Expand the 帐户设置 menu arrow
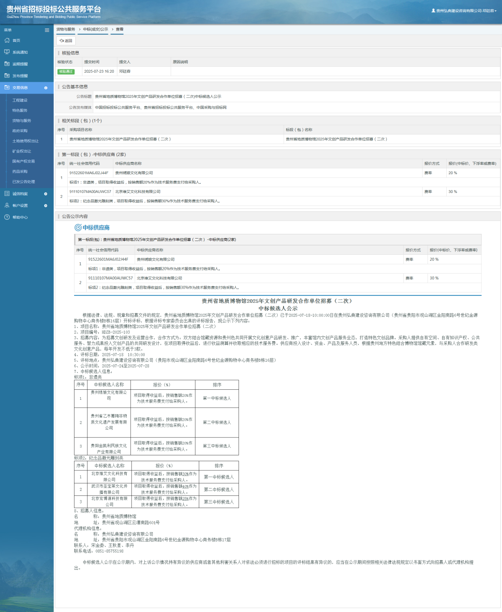This screenshot has width=502, height=612. 46,206
